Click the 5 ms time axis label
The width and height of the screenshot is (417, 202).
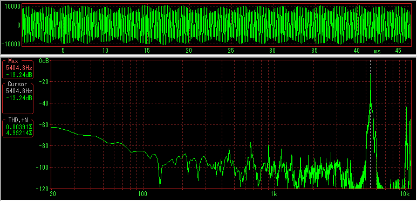[x=63, y=51]
